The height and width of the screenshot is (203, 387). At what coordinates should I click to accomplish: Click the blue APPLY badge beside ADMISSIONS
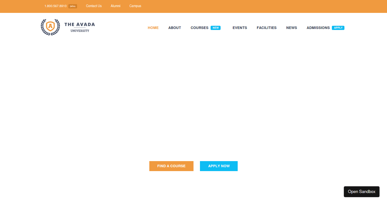(x=338, y=28)
